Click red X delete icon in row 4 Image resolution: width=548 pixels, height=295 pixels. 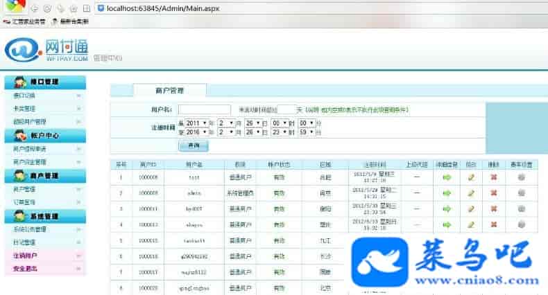tap(494, 224)
